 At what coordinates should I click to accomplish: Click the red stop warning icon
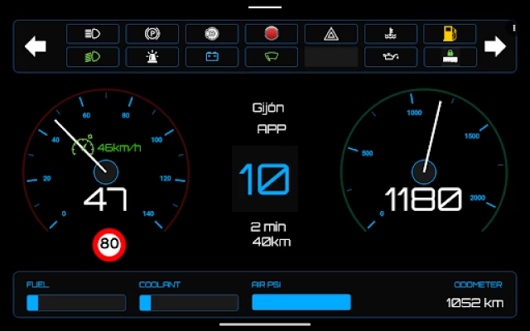tap(271, 34)
